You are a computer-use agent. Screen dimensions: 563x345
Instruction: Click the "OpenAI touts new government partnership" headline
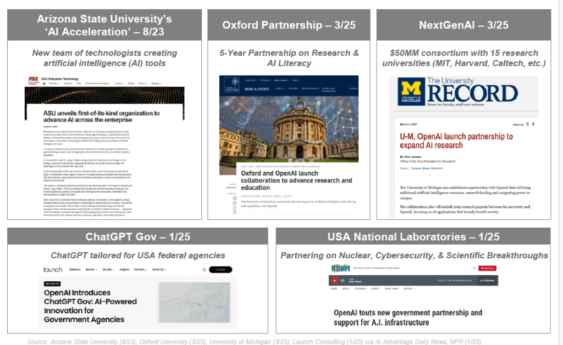[408, 318]
